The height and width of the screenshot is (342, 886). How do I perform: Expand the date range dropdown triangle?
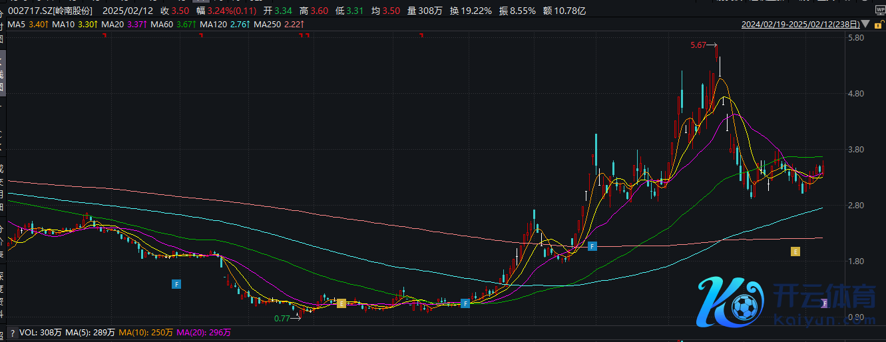tap(864, 25)
